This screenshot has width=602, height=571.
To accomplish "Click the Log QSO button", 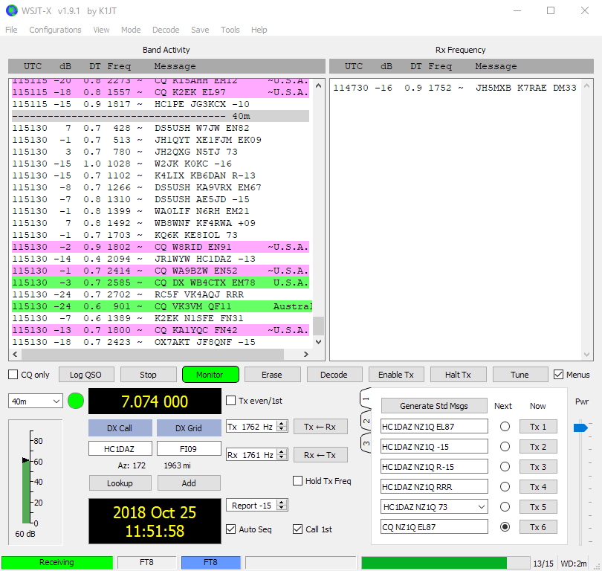I will click(86, 375).
